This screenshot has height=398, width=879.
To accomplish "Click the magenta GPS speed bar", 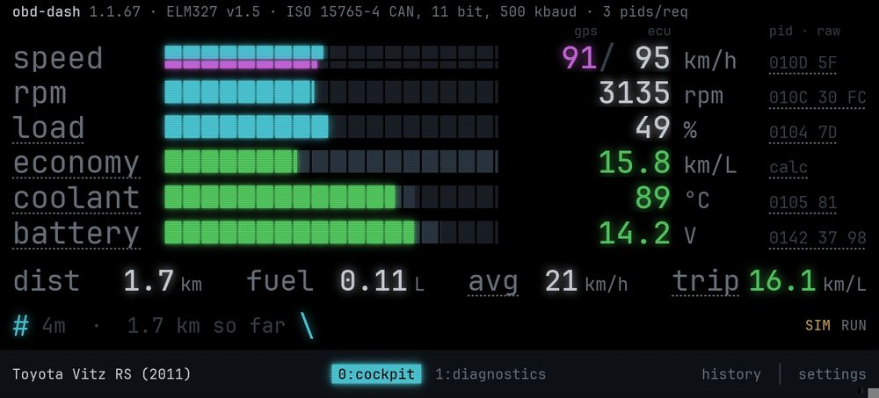I will pos(241,64).
